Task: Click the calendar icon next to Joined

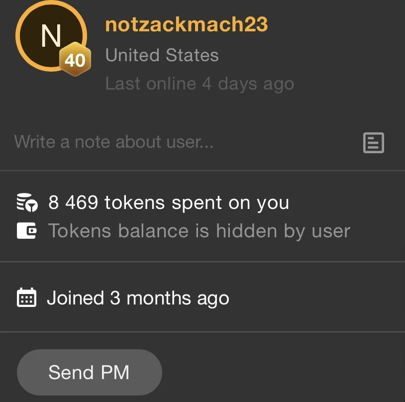Action: (x=27, y=298)
